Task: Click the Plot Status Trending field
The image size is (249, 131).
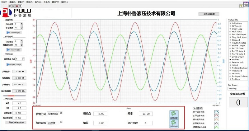Action: [x=238, y=89]
